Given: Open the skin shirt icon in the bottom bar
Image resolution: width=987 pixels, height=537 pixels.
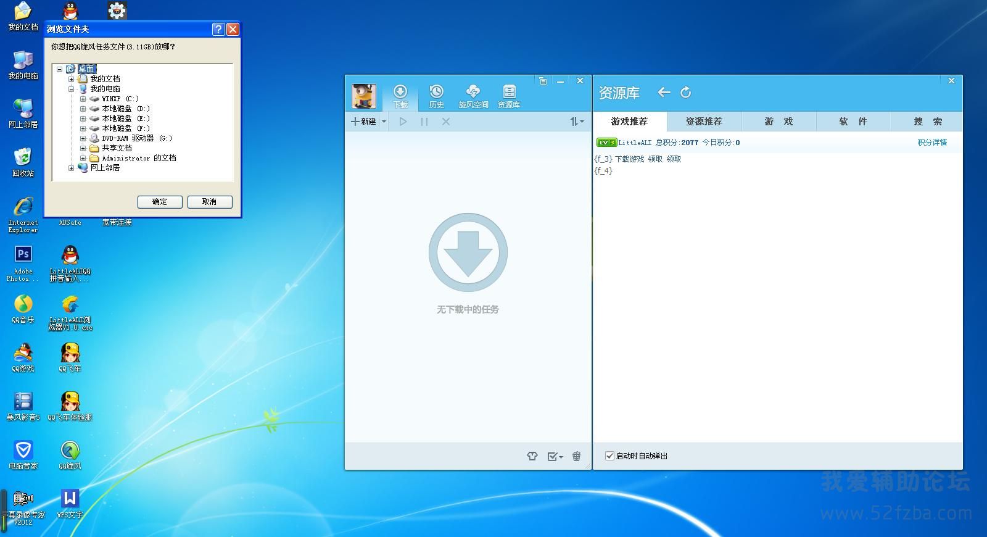Looking at the screenshot, I should (x=532, y=456).
